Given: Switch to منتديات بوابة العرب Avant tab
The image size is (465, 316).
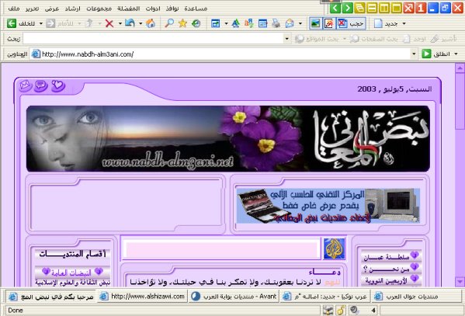Looking at the screenshot, I should [x=234, y=296].
